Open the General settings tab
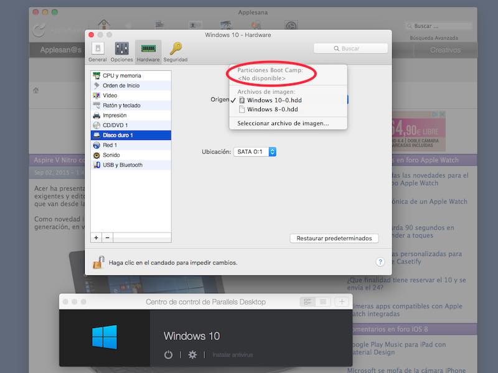The width and height of the screenshot is (498, 373). tap(98, 52)
